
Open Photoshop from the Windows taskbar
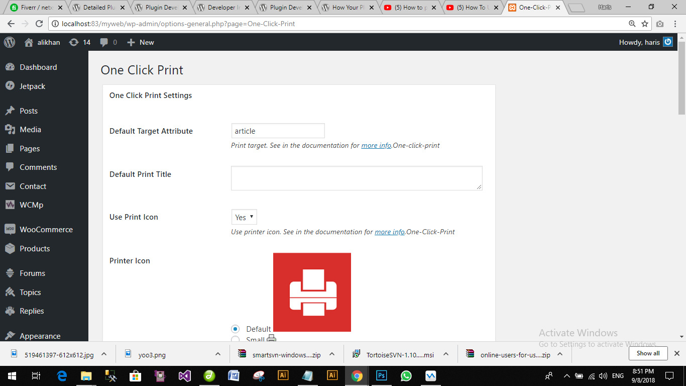coord(381,375)
